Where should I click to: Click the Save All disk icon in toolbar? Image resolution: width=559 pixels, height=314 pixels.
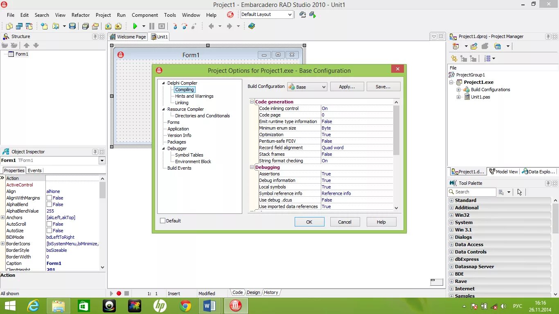(x=85, y=26)
